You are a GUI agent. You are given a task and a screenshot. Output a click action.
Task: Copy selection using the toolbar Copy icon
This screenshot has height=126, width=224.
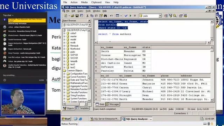tap(92, 16)
